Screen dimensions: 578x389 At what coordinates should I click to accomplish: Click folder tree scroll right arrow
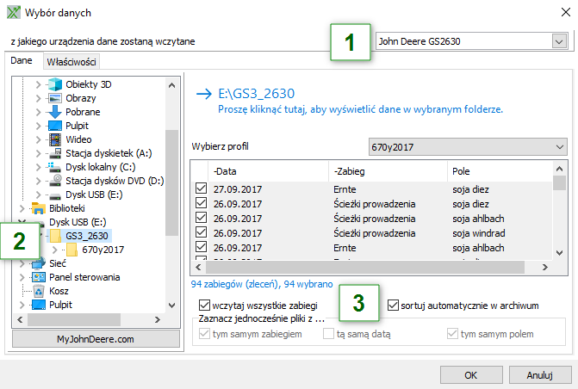[158, 319]
